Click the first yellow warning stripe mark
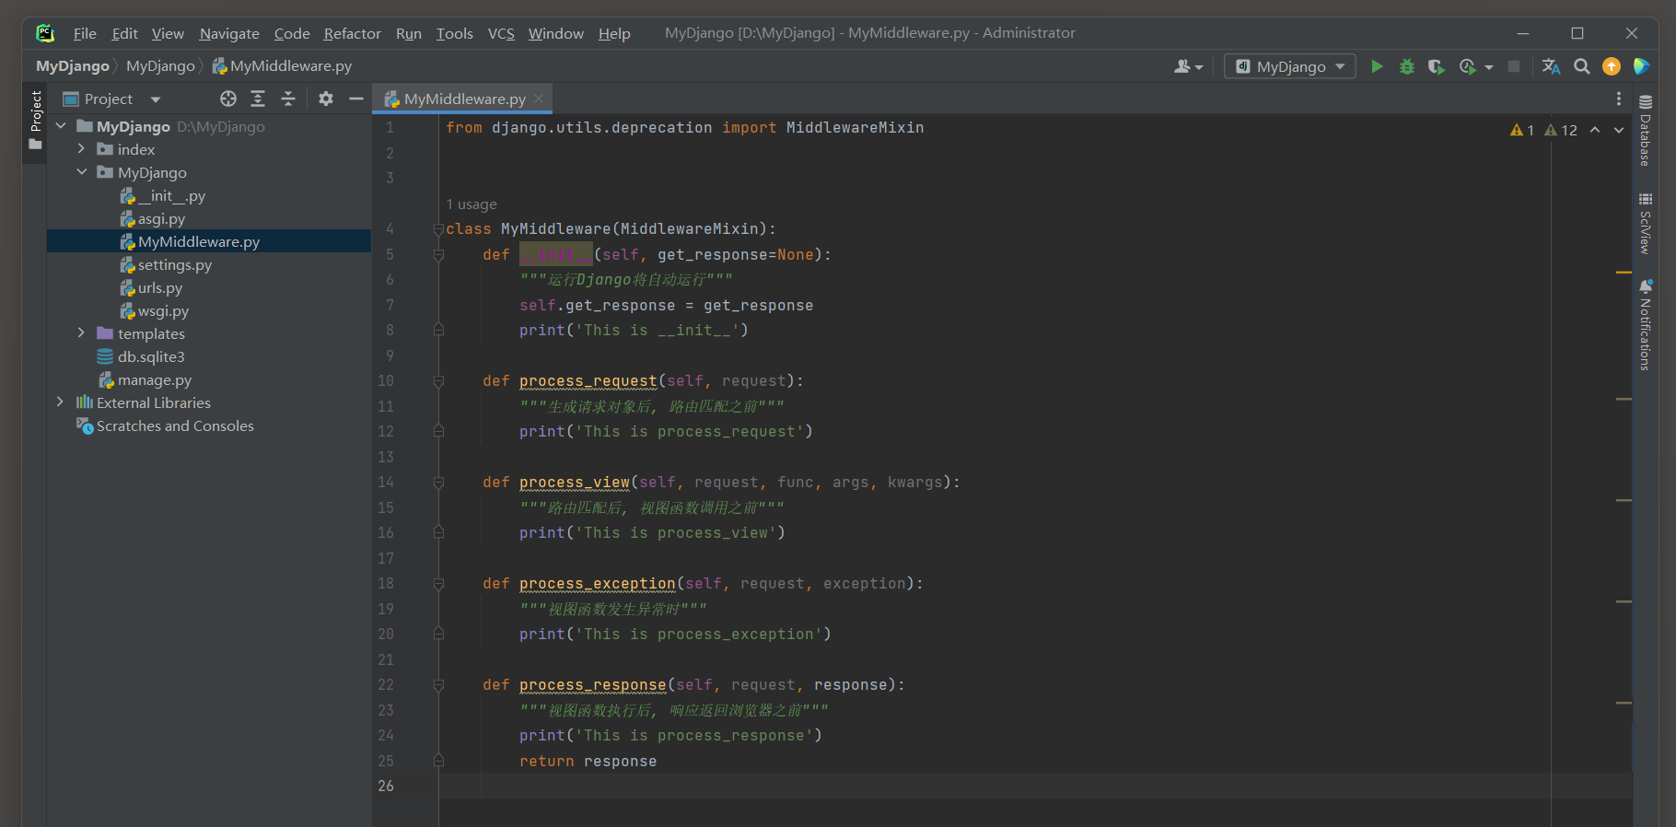 coord(1624,273)
